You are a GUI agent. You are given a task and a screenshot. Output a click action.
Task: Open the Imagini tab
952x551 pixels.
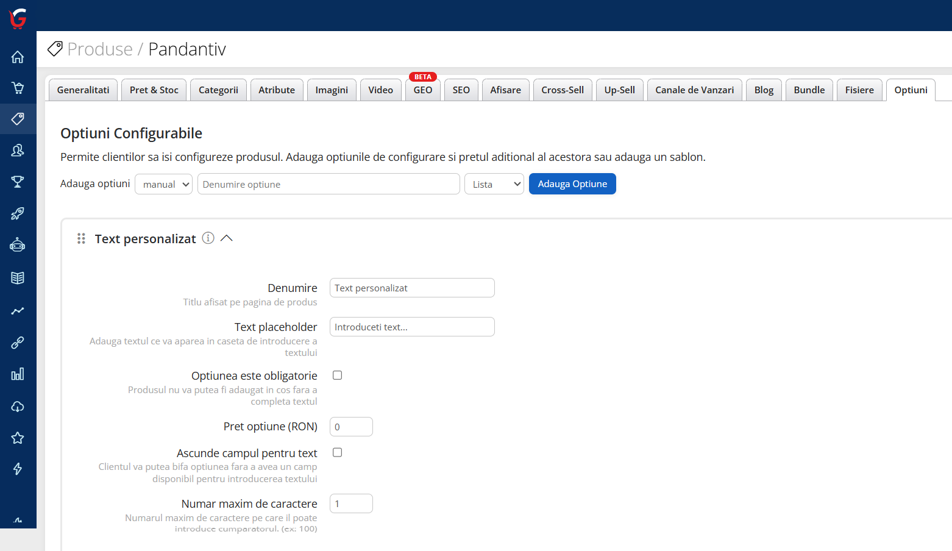[x=332, y=90]
